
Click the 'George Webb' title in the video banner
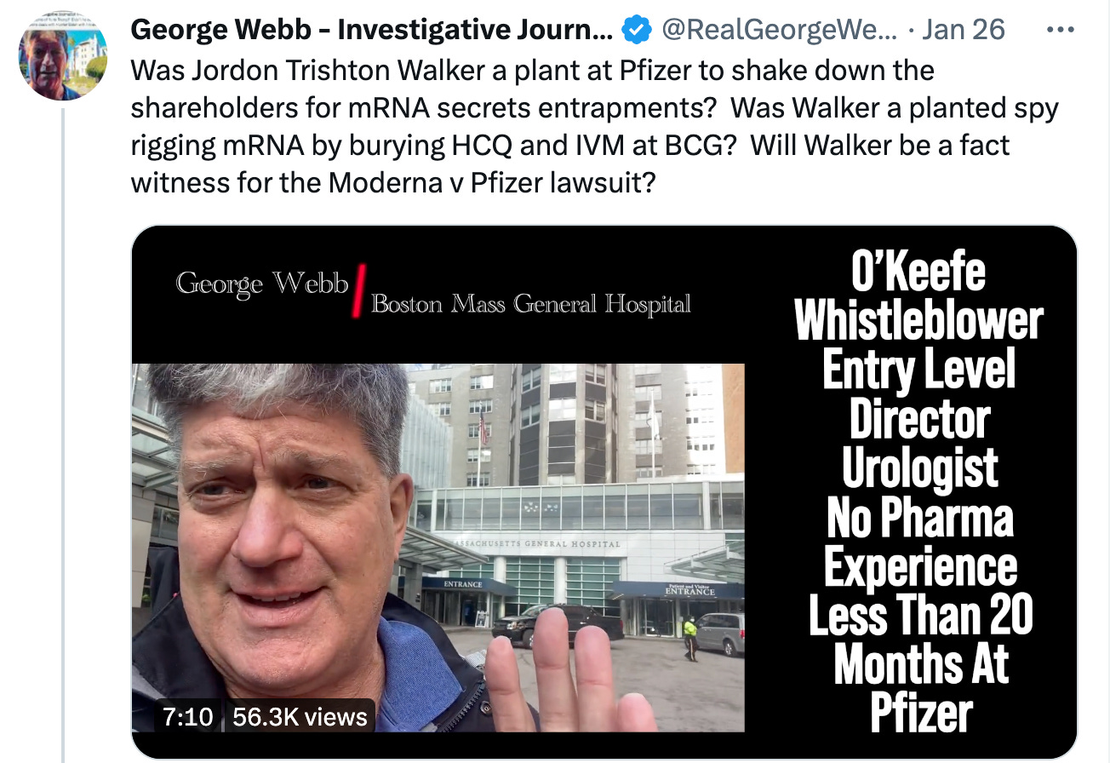(x=262, y=283)
